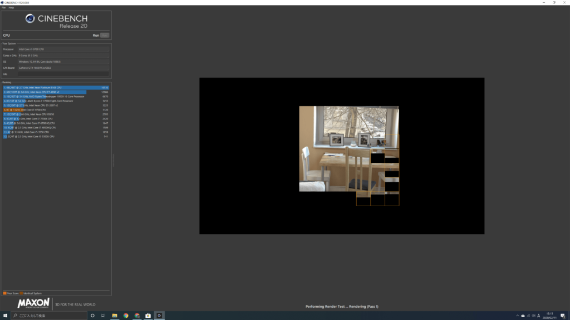Select the Intel Xeon CPU X5650 ranking row
Viewport: 570px width, 320px height.
(x=56, y=114)
